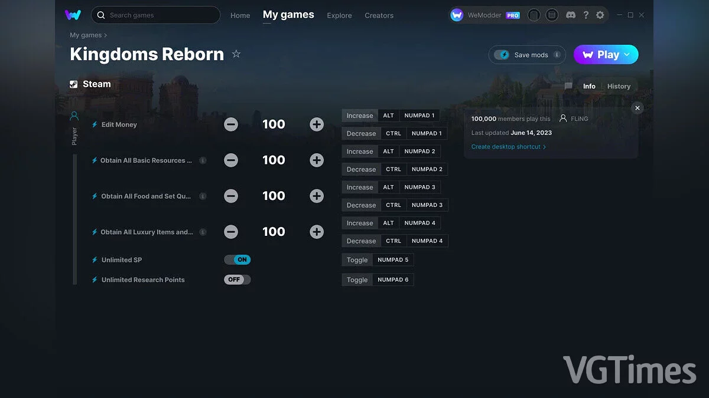The height and width of the screenshot is (398, 709).
Task: Navigate to the Explore menu item
Action: pyautogui.click(x=339, y=16)
